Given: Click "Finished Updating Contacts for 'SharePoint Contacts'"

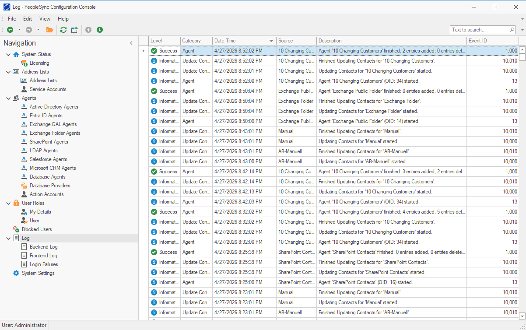Looking at the screenshot, I should pyautogui.click(x=373, y=262).
